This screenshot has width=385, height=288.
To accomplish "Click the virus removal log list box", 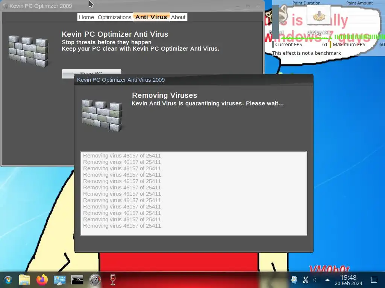I will pyautogui.click(x=194, y=193).
